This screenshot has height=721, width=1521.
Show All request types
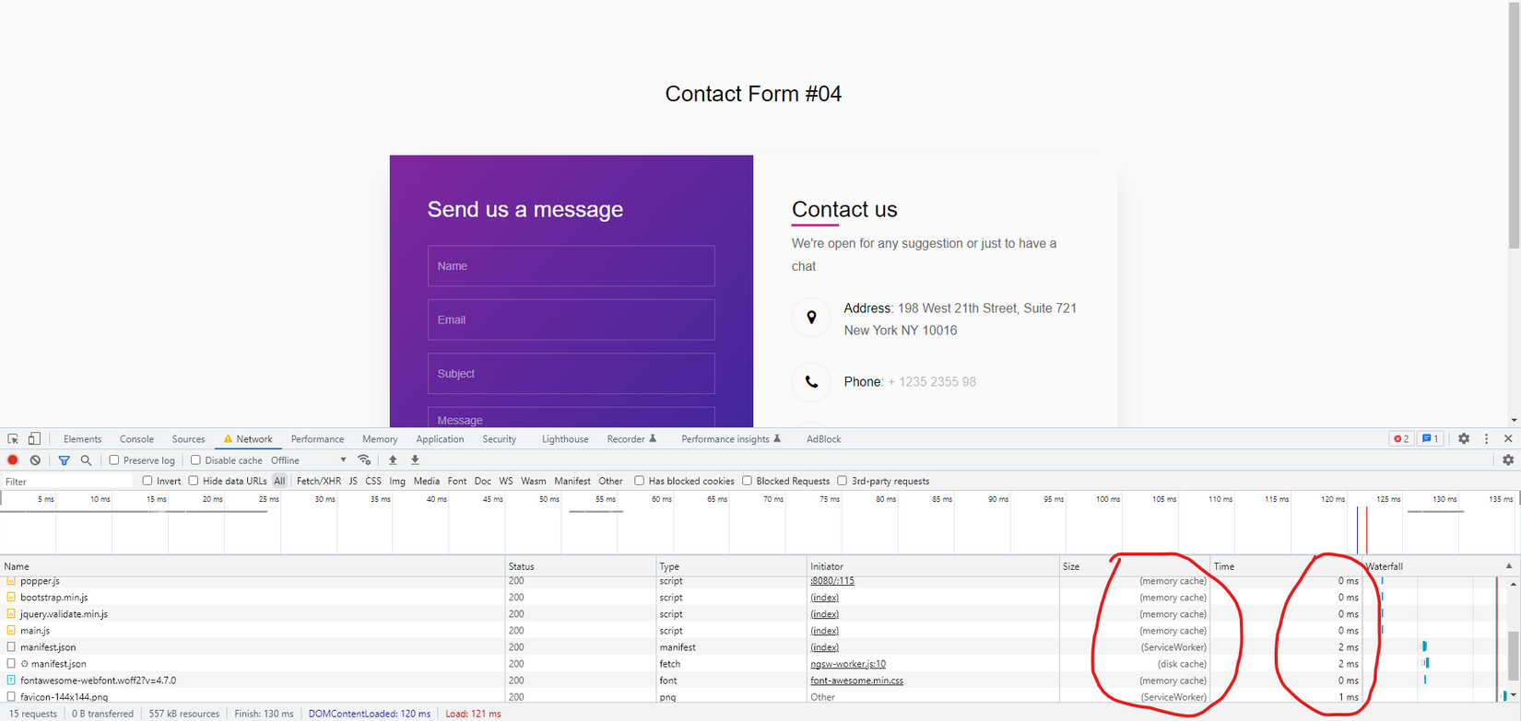coord(279,481)
